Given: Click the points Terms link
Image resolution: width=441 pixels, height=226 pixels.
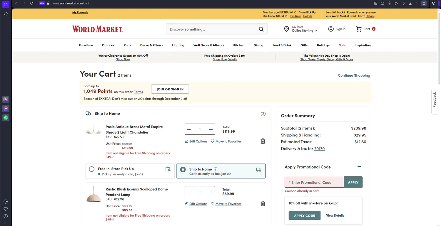Looking at the screenshot, I should 138,92.
